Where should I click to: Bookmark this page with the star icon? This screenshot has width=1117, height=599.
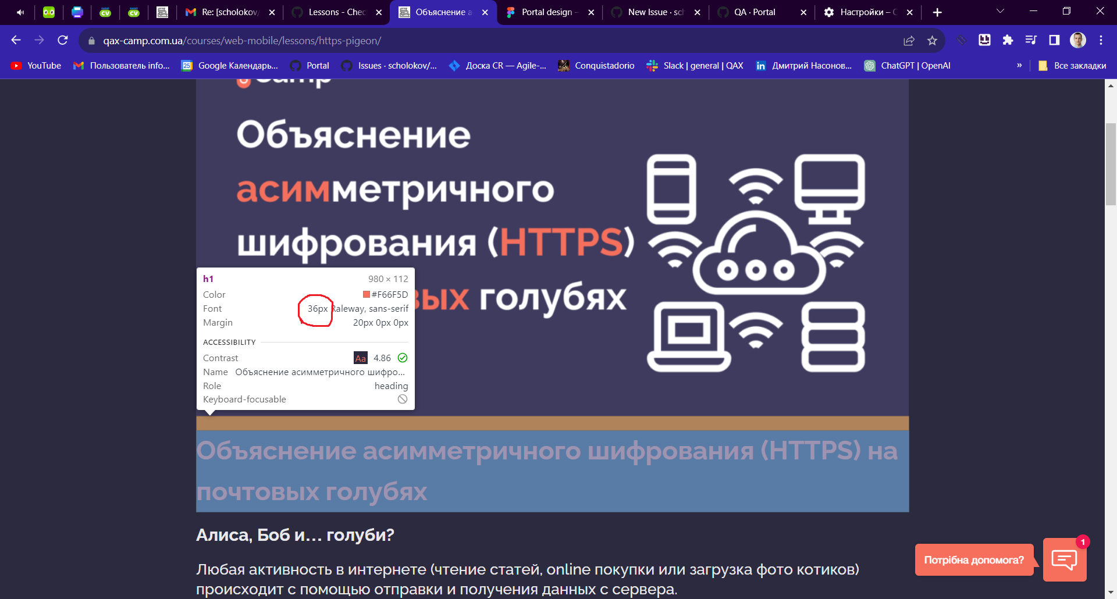click(933, 40)
